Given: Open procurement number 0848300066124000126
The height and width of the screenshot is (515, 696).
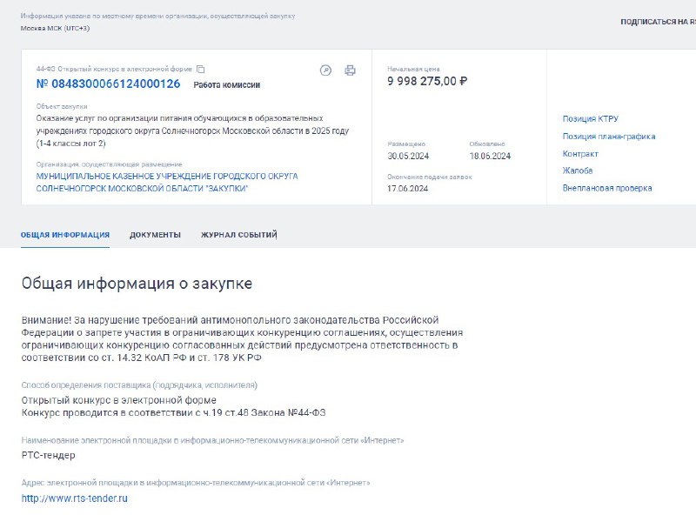Looking at the screenshot, I should click(x=108, y=84).
